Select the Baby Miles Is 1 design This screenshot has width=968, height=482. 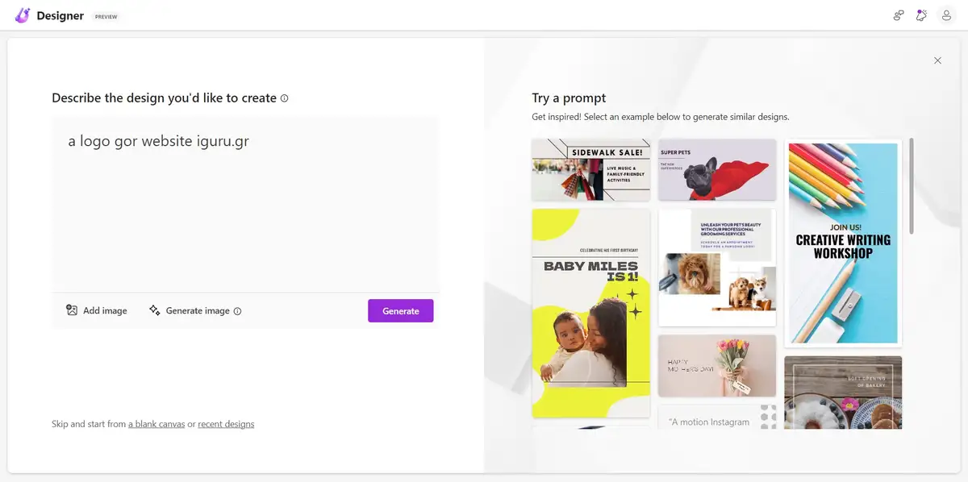click(x=590, y=314)
